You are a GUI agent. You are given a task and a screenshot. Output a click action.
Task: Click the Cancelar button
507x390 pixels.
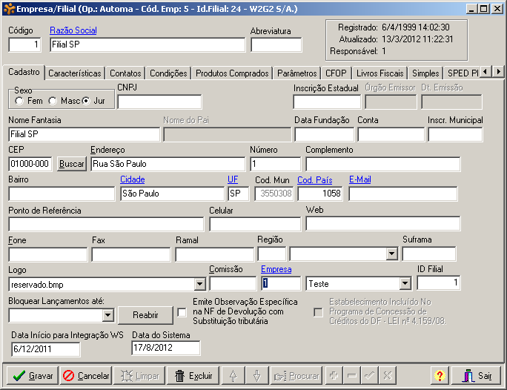[x=86, y=375]
